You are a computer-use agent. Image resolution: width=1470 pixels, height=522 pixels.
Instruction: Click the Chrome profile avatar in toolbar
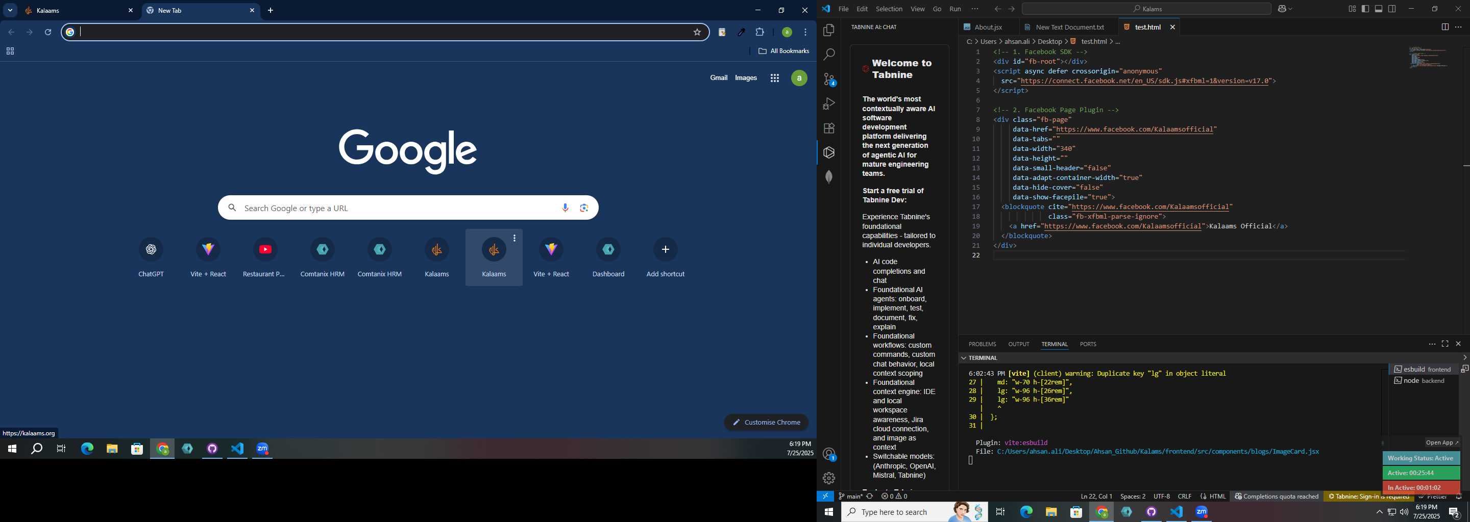tap(787, 33)
